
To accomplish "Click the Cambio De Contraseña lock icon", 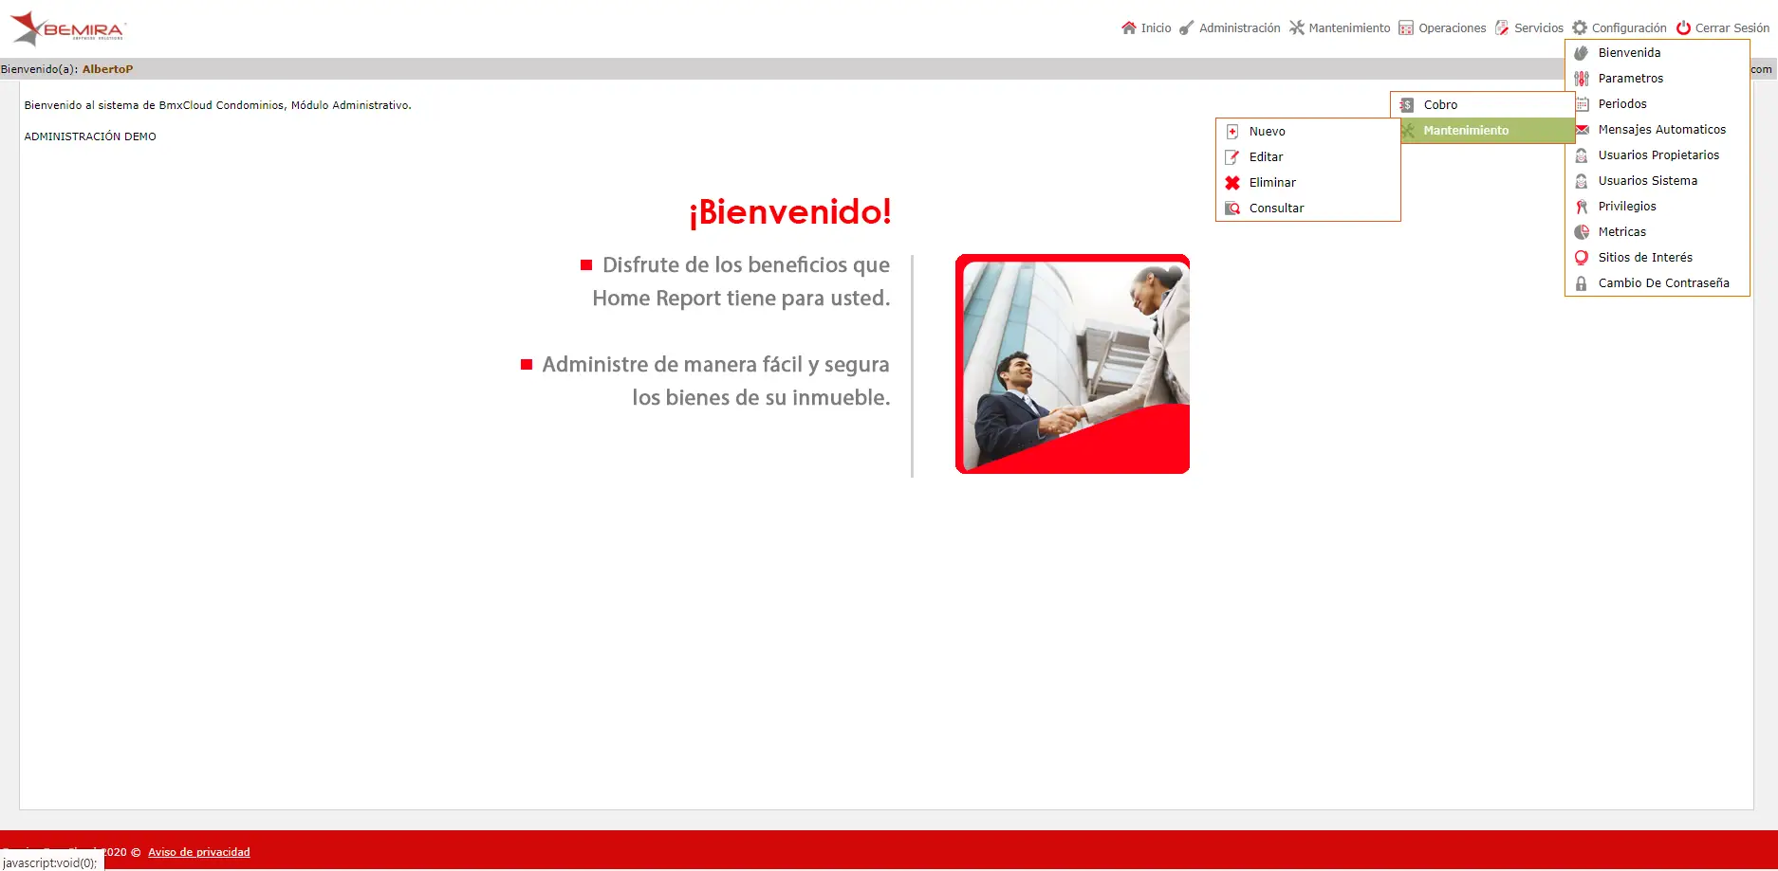I will (x=1582, y=283).
